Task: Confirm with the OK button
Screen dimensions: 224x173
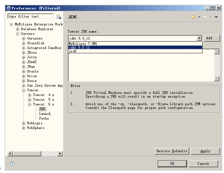Action: [x=172, y=164]
